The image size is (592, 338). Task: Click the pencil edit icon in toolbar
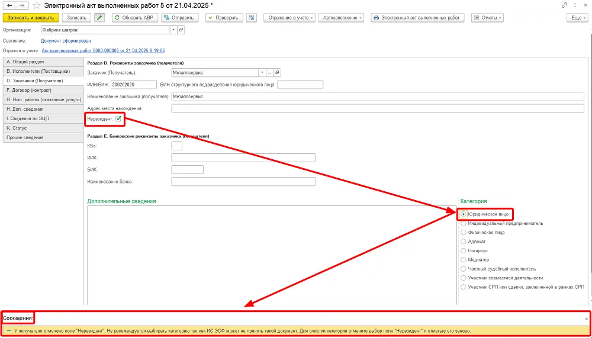(99, 17)
